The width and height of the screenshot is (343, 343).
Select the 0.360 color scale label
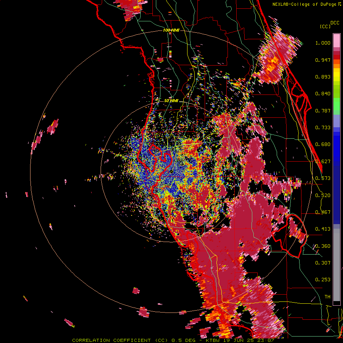(x=323, y=246)
